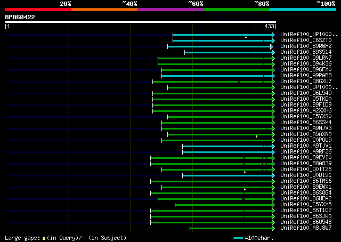
Task: Click the UniRef100_Q9LRN7 label
Action: click(x=306, y=58)
